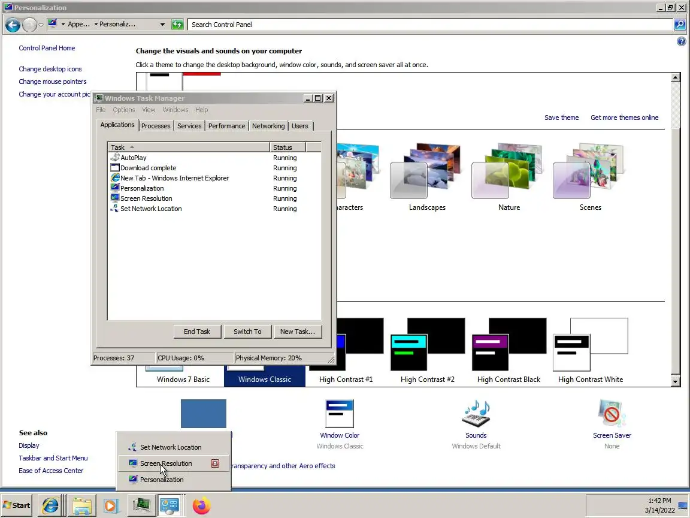
Task: Open the Display link under See also
Action: (29, 446)
